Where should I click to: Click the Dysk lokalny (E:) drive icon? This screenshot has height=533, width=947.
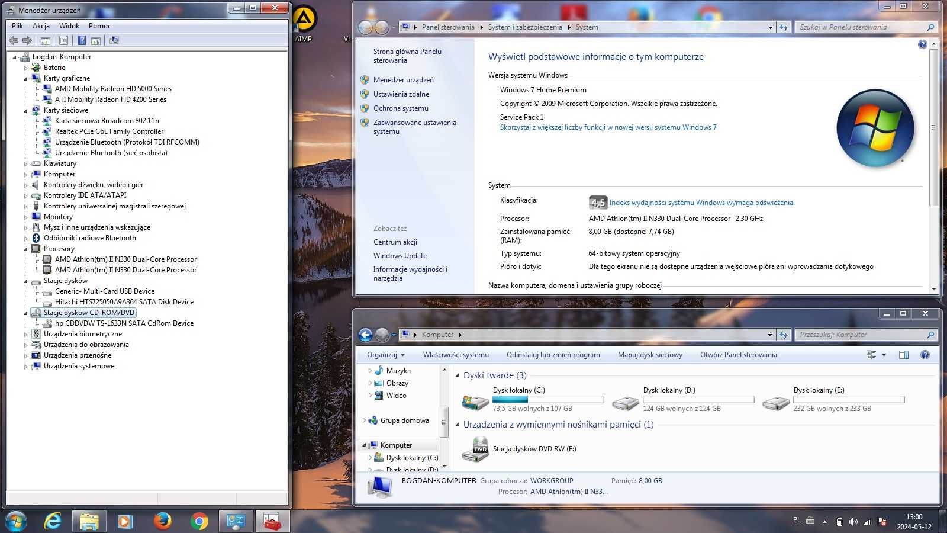pos(776,402)
